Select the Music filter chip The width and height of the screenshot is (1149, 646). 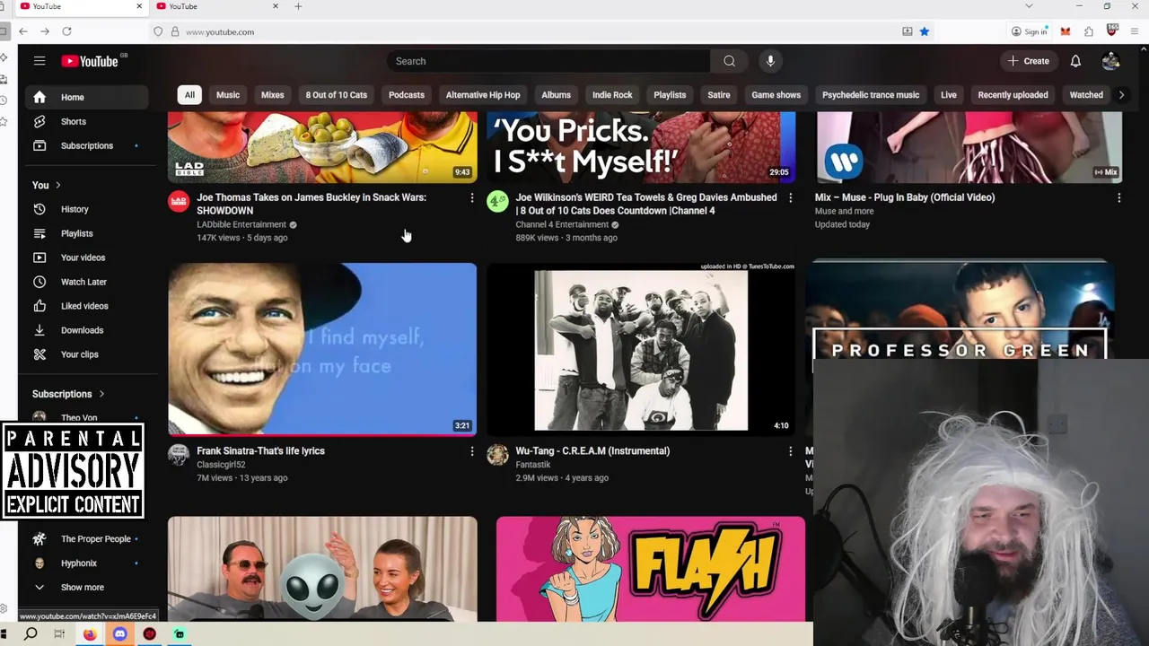(227, 95)
